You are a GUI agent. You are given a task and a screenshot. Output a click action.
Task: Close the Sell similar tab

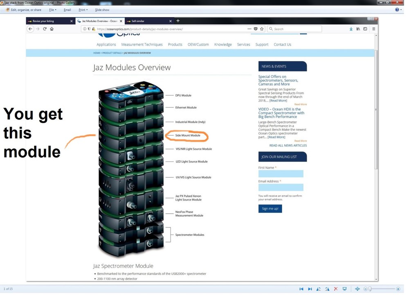pos(170,21)
